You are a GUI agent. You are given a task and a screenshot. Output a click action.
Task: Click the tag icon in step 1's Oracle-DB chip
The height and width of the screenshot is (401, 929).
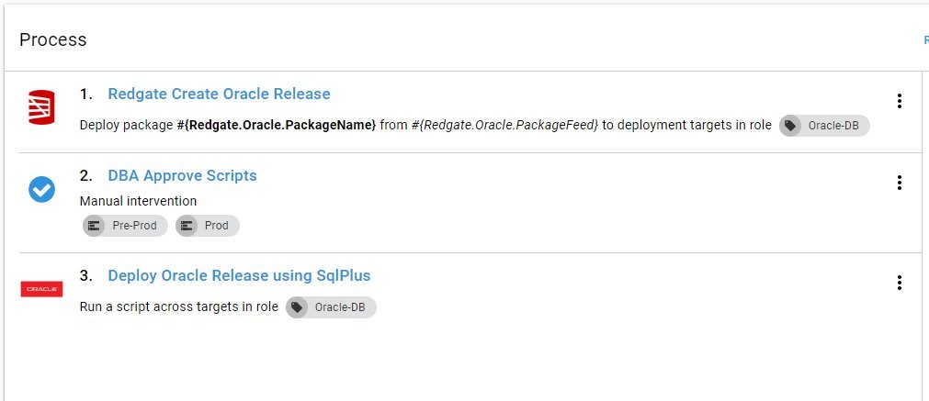coord(790,126)
